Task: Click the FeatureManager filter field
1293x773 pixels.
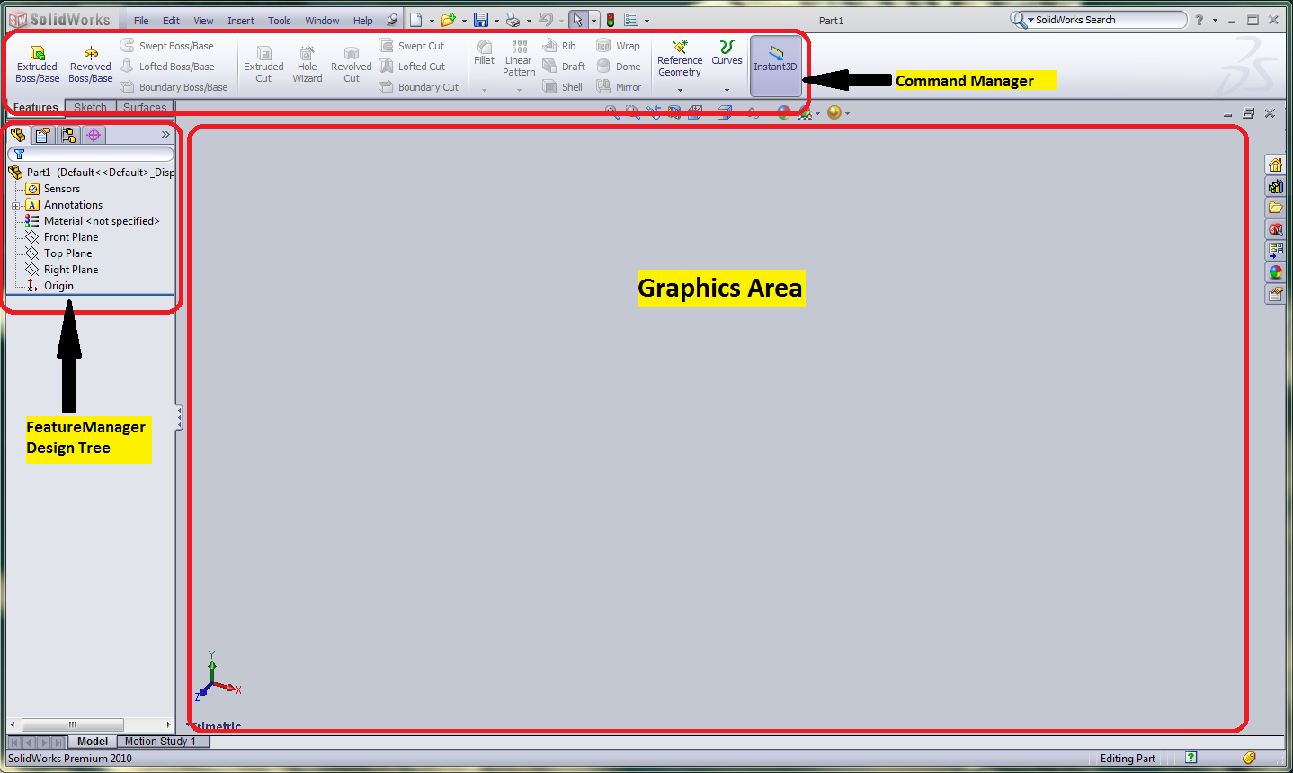Action: 90,154
